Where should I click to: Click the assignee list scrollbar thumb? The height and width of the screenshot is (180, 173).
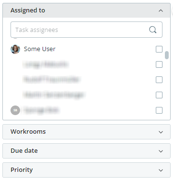click(167, 55)
